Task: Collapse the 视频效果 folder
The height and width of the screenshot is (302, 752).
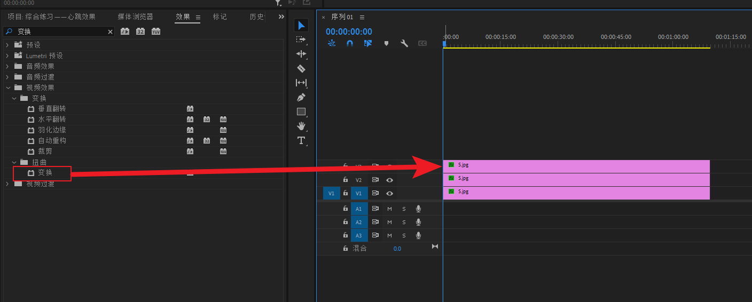Action: [x=7, y=88]
